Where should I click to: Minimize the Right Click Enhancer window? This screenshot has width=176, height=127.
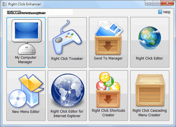(x=149, y=3)
